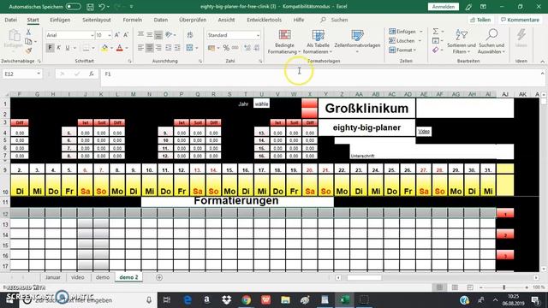The width and height of the screenshot is (548, 308).
Task: Switch to the Einfügen ribbon tab
Action: click(60, 20)
